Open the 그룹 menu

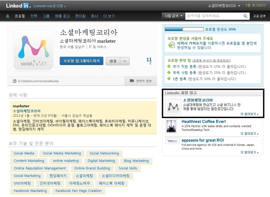coord(46,16)
